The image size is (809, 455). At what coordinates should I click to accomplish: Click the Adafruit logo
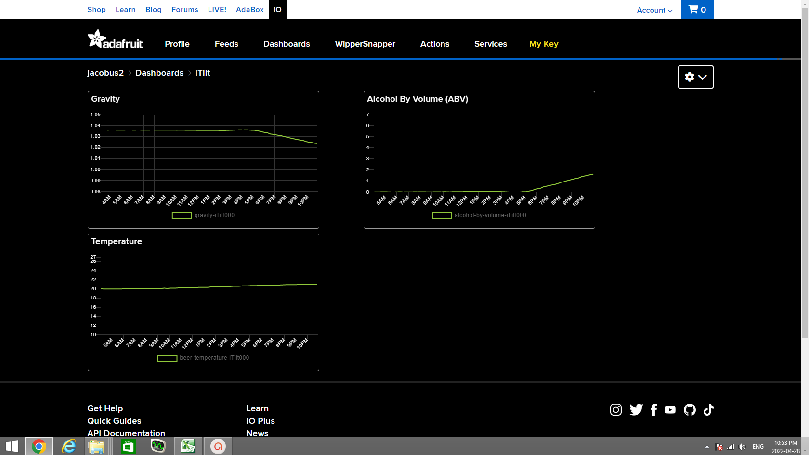[x=115, y=40]
